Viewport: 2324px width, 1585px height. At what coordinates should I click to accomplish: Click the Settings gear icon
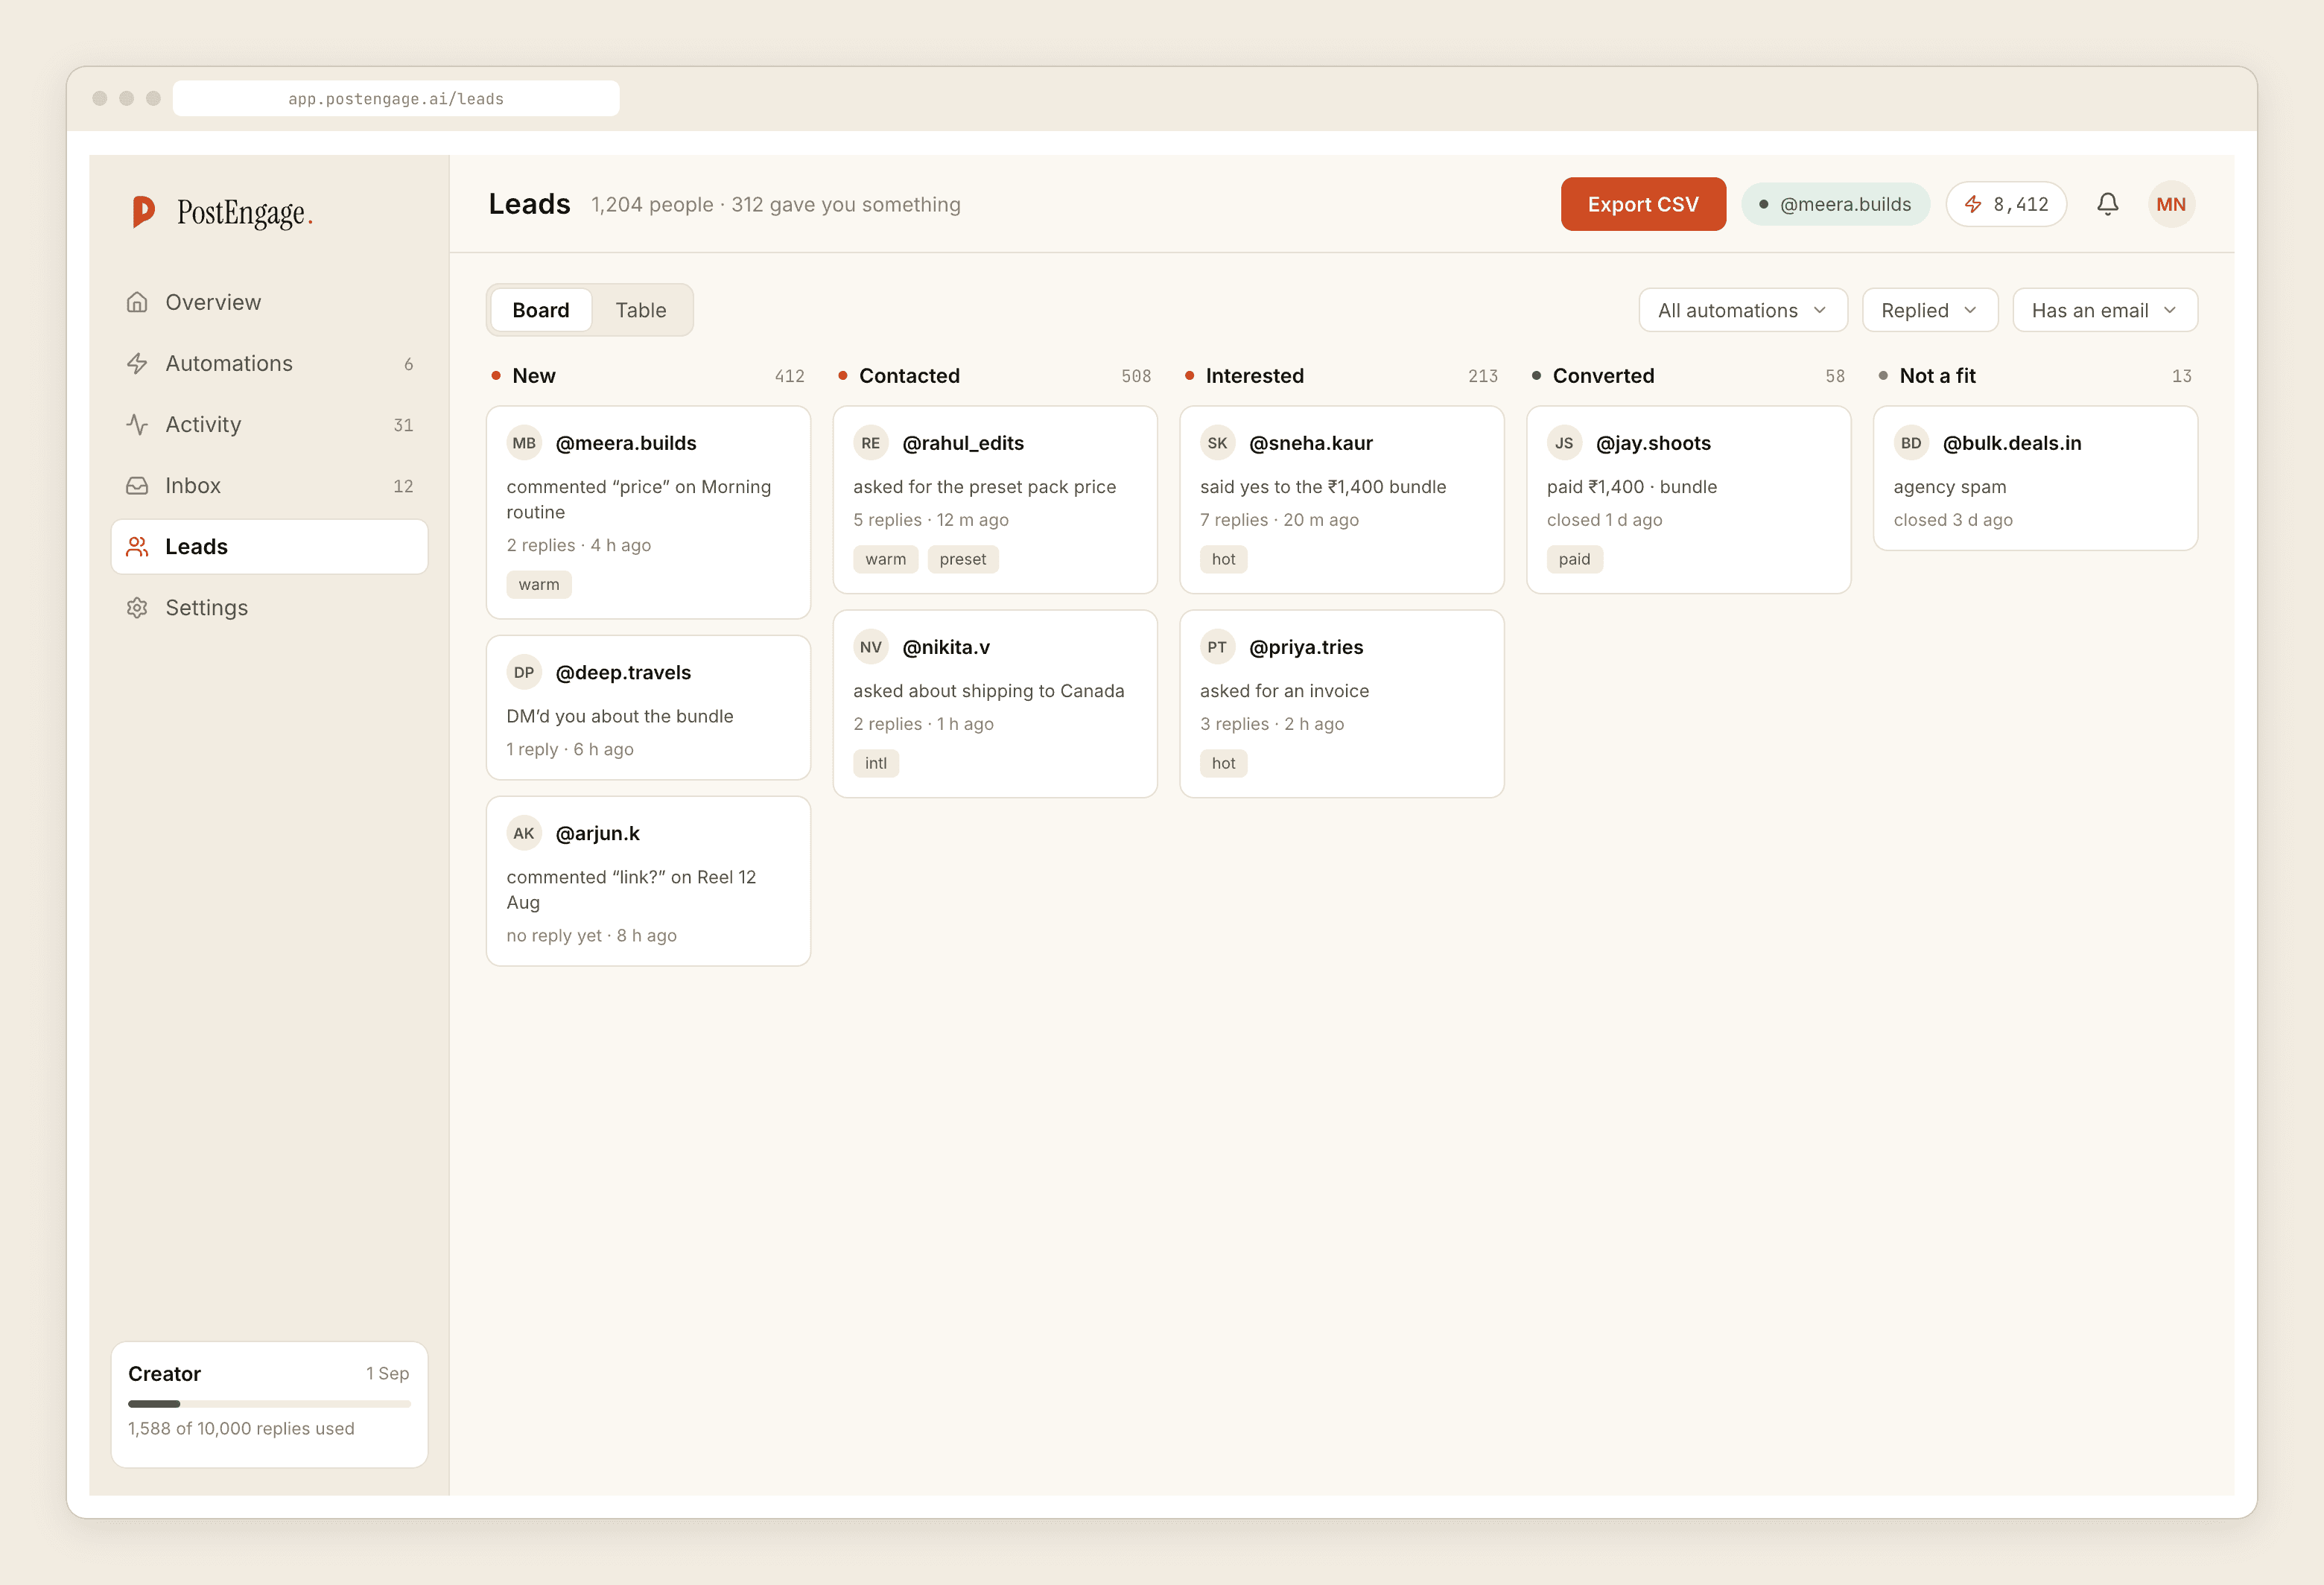137,607
